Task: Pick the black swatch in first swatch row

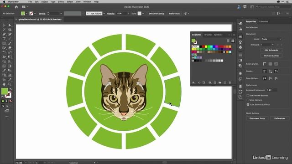Action: (201, 46)
